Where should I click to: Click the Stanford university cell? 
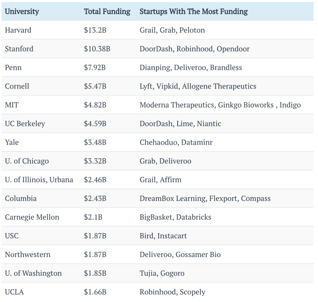click(x=19, y=49)
